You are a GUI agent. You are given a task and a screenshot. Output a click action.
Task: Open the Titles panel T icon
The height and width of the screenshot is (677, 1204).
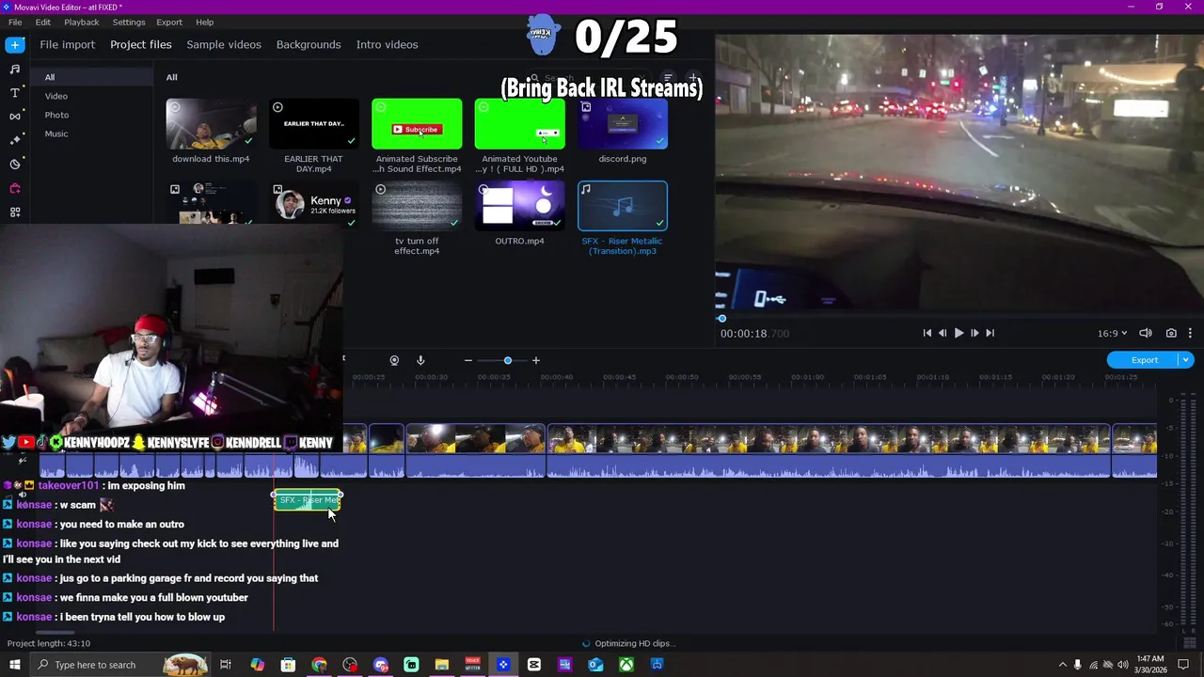click(x=14, y=92)
